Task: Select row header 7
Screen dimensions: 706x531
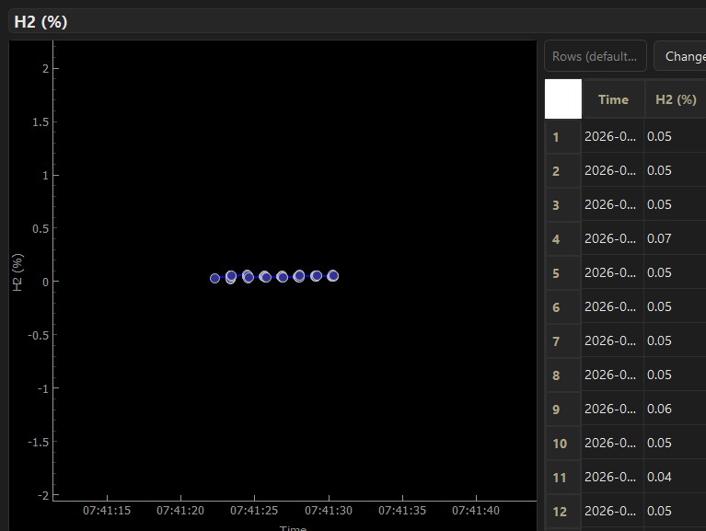Action: tap(562, 341)
